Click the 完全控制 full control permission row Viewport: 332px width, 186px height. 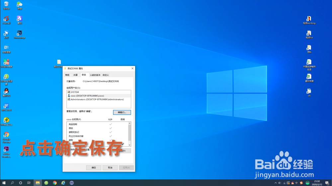[97, 124]
